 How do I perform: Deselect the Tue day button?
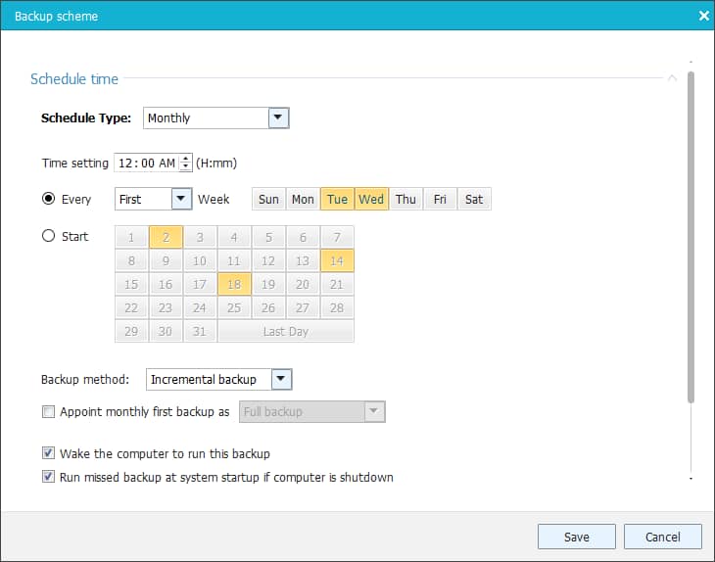[337, 200]
